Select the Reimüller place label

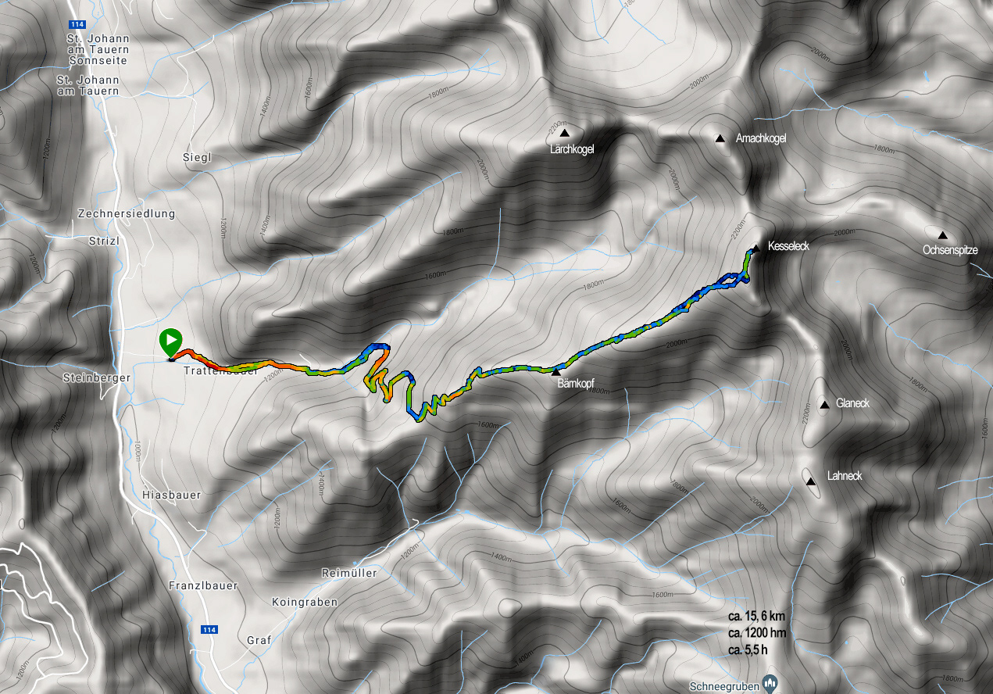(349, 573)
